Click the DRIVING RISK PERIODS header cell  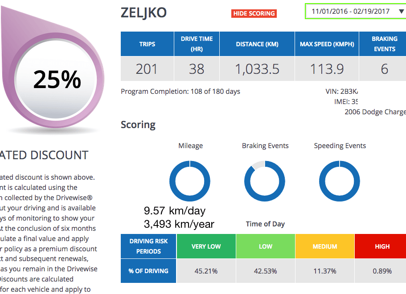pyautogui.click(x=148, y=246)
